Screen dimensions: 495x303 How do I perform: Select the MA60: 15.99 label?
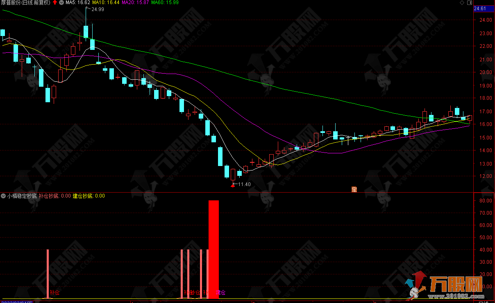click(x=165, y=3)
